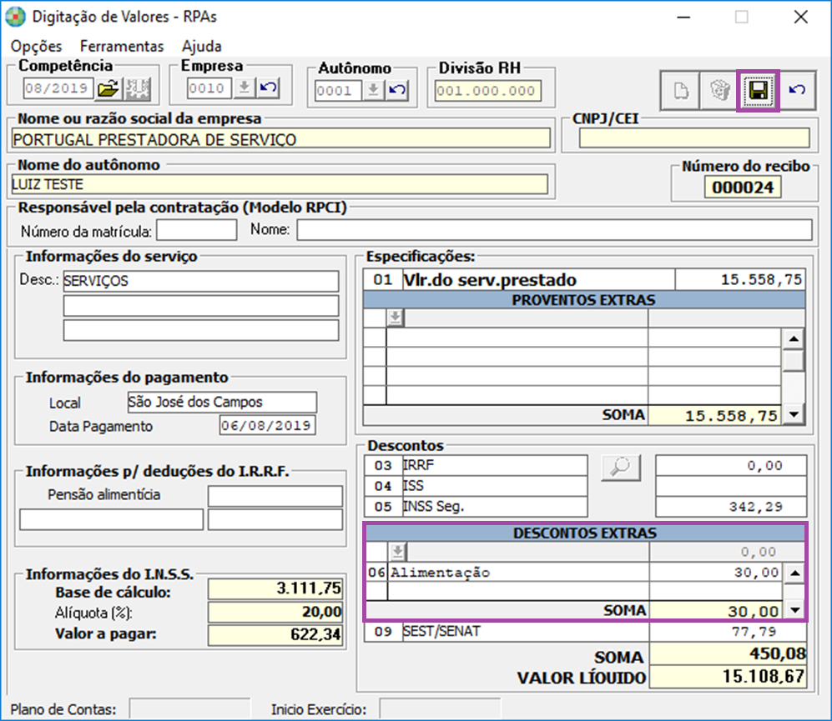Click the Autônomo lookup download arrow
This screenshot has height=721, width=832.
pos(373,90)
